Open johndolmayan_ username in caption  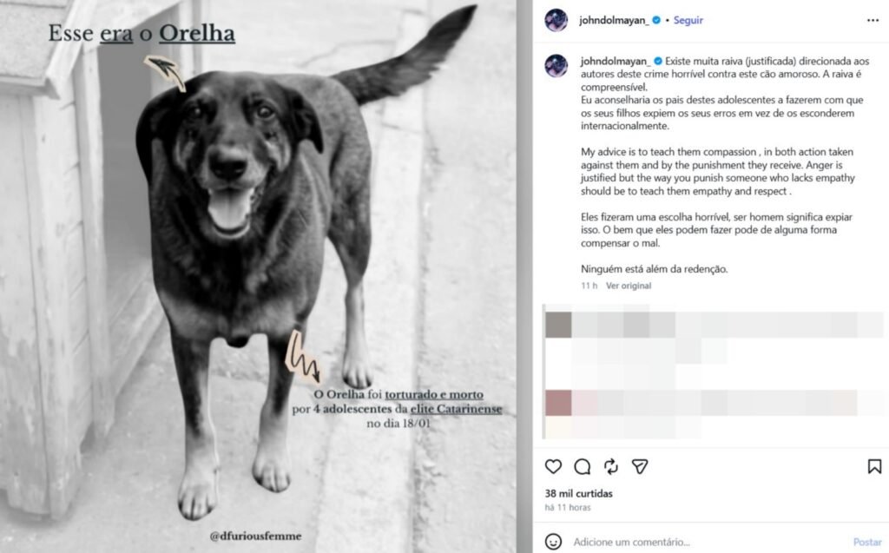(x=616, y=62)
